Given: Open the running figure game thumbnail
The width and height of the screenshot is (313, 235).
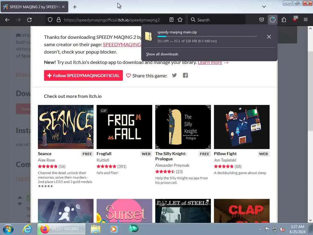Looking at the screenshot, I should (66, 211).
